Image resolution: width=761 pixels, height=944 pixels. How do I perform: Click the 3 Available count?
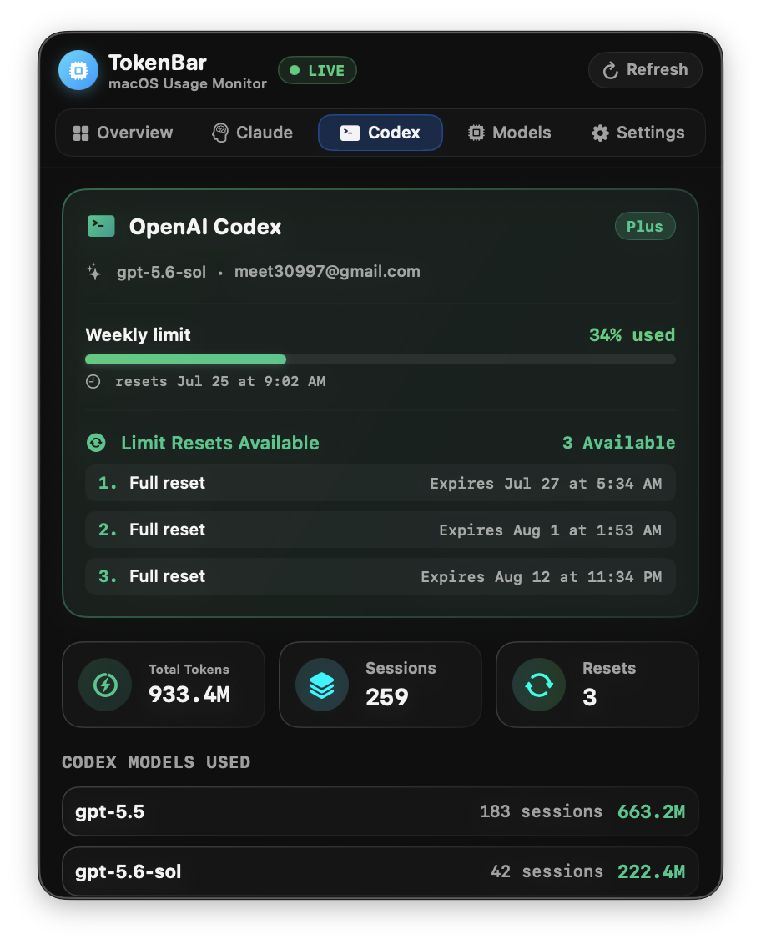(619, 443)
